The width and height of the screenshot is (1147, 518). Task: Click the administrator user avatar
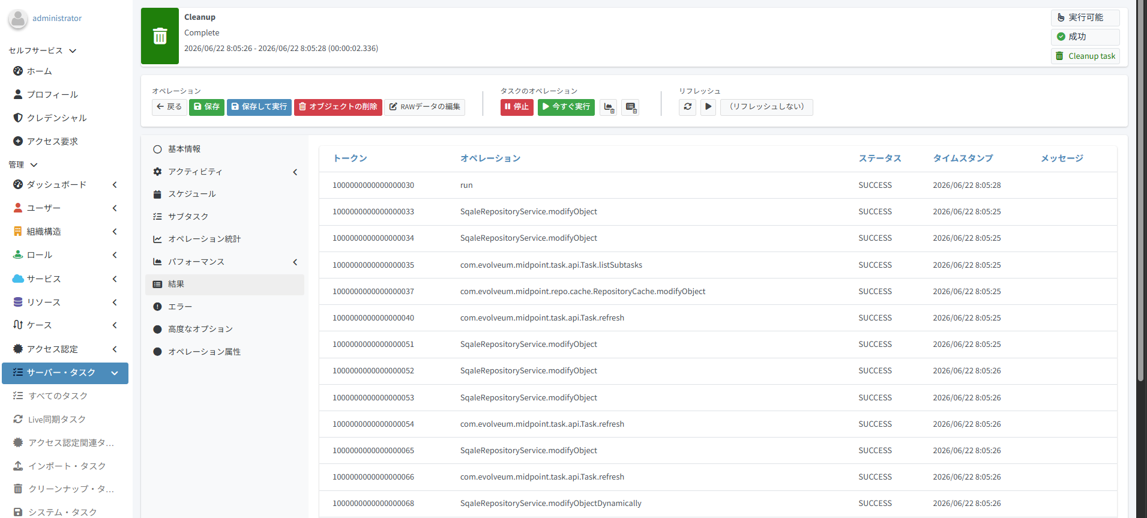pos(18,19)
